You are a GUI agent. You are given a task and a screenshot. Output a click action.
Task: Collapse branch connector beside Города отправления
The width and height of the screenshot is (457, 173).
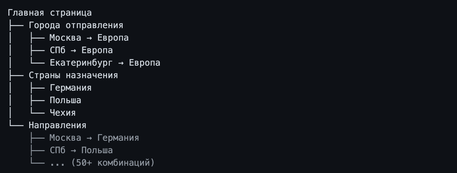click(16, 25)
